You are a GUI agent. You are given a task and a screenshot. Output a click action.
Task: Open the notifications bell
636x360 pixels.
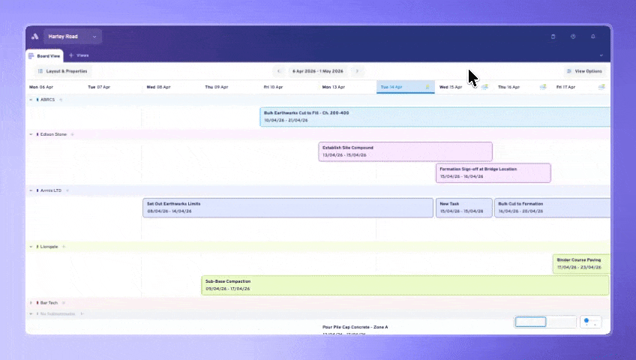coord(592,37)
